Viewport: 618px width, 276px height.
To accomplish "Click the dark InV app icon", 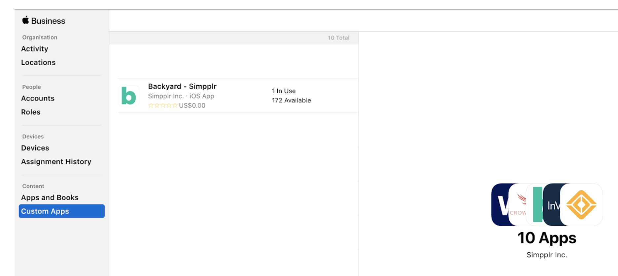I will (552, 205).
